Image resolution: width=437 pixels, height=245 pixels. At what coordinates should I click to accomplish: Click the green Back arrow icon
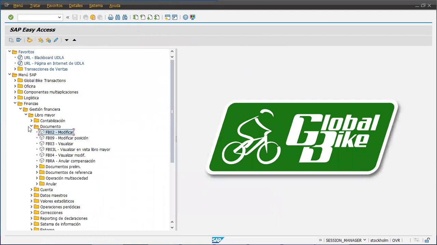pyautogui.click(x=86, y=17)
